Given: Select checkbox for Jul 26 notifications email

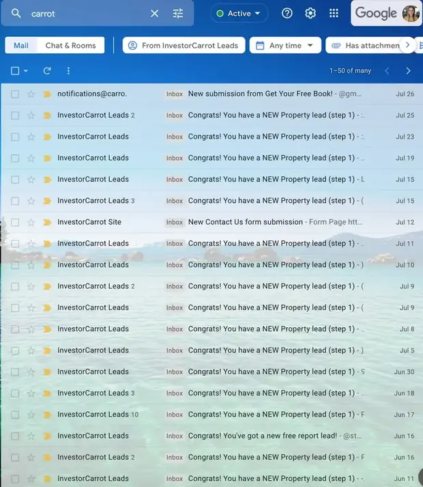Looking at the screenshot, I should click(x=15, y=94).
